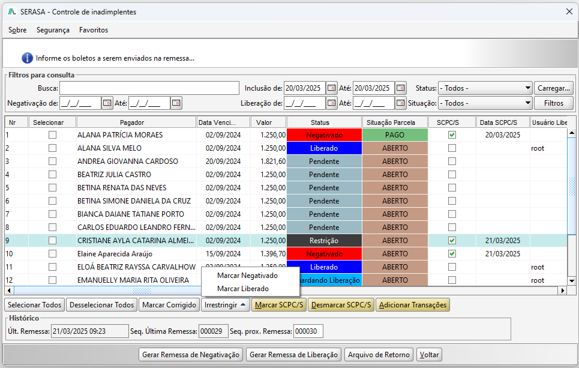Select checkbox for EMANUELLY MARIA RITA OLIVEIRA
Screen dimensions: 579x368
point(52,280)
